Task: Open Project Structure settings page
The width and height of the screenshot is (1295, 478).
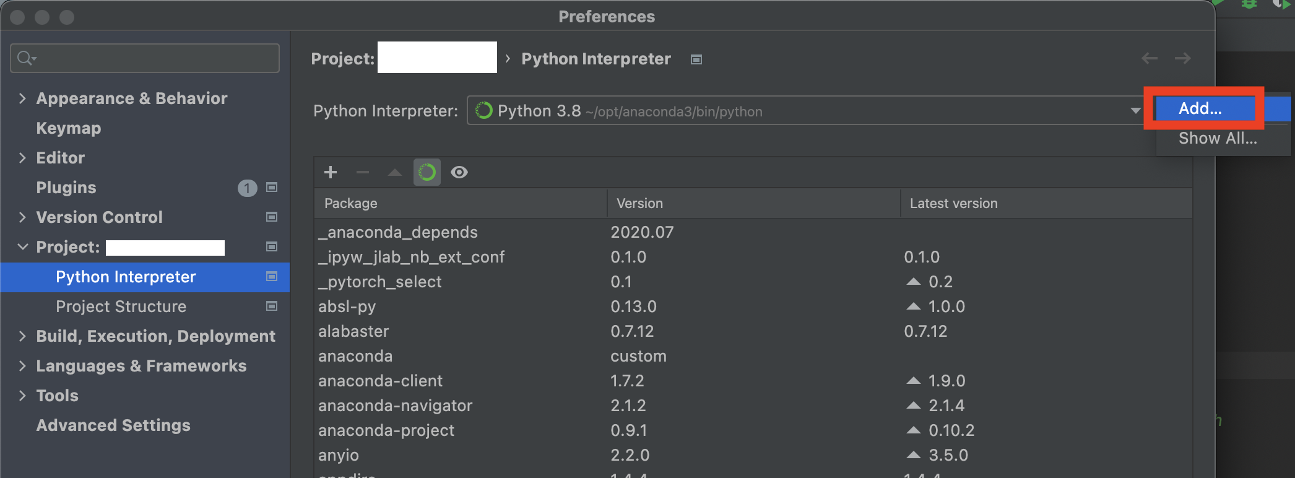Action: pos(121,306)
